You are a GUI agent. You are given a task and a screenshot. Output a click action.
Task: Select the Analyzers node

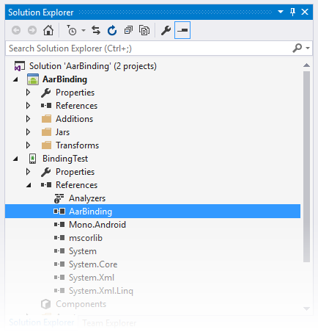(87, 198)
